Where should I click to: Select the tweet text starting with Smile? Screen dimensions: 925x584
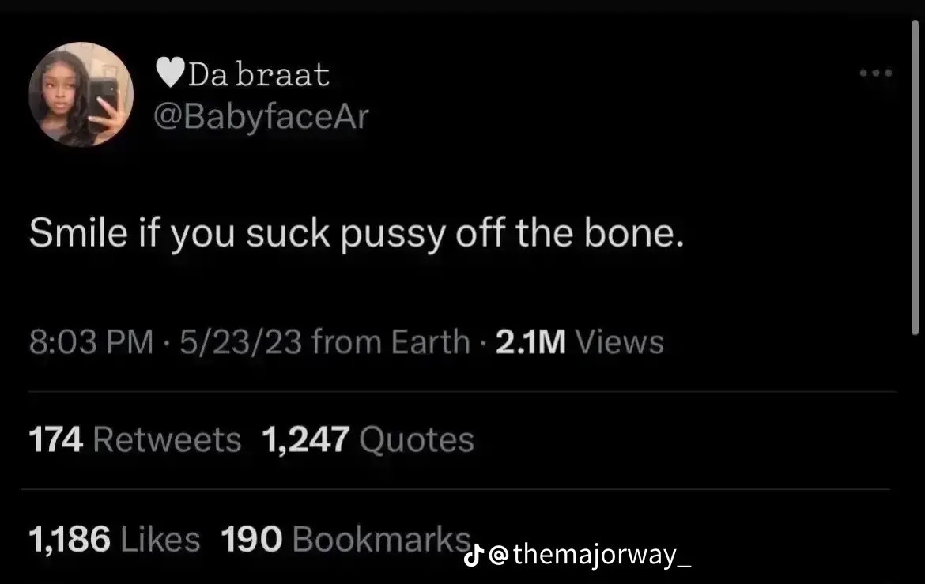[357, 235]
